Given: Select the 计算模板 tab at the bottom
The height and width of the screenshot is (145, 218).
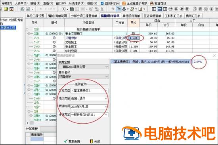Looking at the screenshot, I should [32, 129].
